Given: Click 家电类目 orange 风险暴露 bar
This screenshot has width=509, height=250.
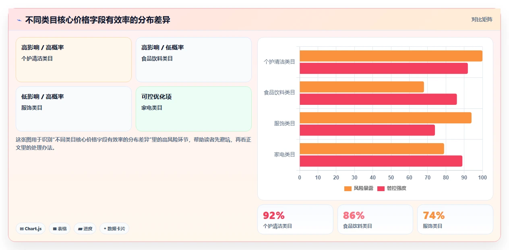Looking at the screenshot, I should coord(372,148).
